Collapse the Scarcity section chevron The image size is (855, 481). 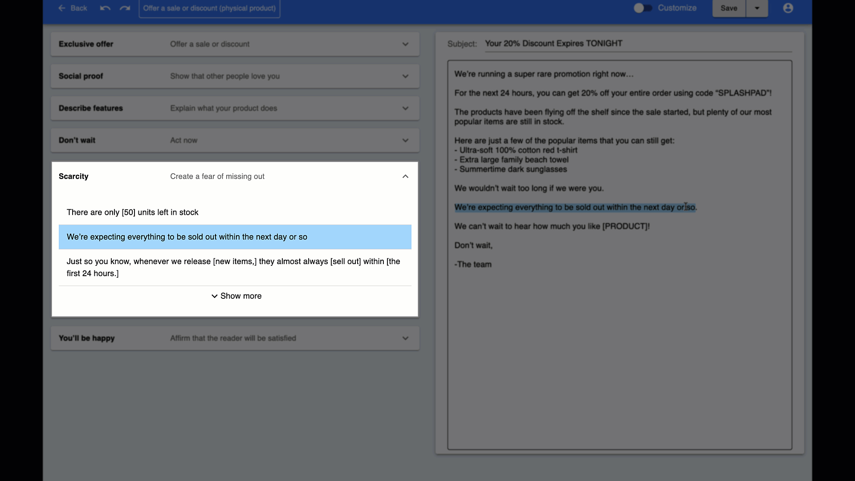coord(405,176)
